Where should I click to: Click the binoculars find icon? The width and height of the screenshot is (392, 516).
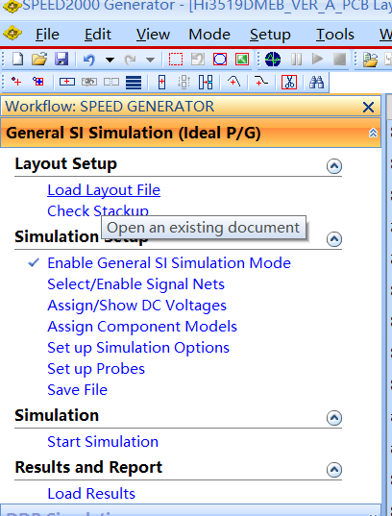pos(317,82)
